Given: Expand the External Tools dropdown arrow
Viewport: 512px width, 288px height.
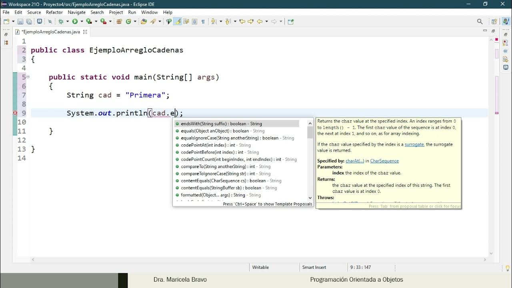Looking at the screenshot, I should [x=110, y=22].
